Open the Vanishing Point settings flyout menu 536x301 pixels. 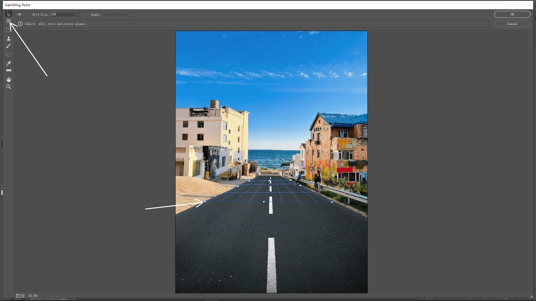(x=19, y=14)
